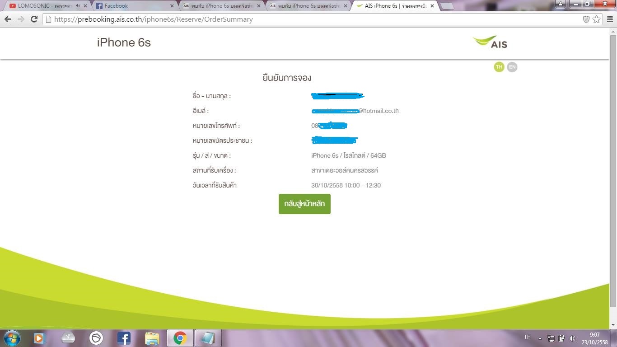This screenshot has height=347, width=617.
Task: Click the label รุ่น / สี / ขนาด :
Action: click(212, 155)
